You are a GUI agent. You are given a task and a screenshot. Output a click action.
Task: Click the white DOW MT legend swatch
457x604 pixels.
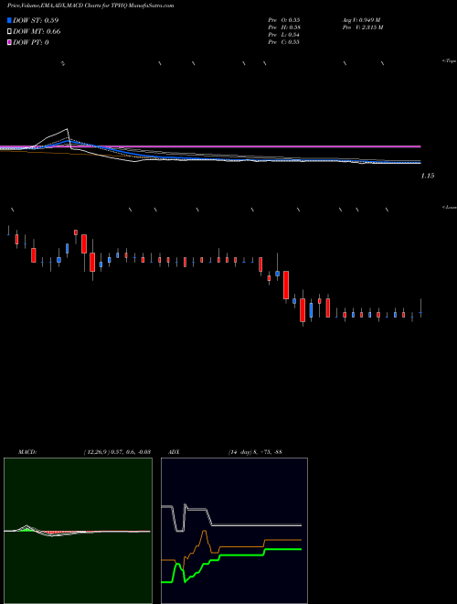pyautogui.click(x=9, y=31)
